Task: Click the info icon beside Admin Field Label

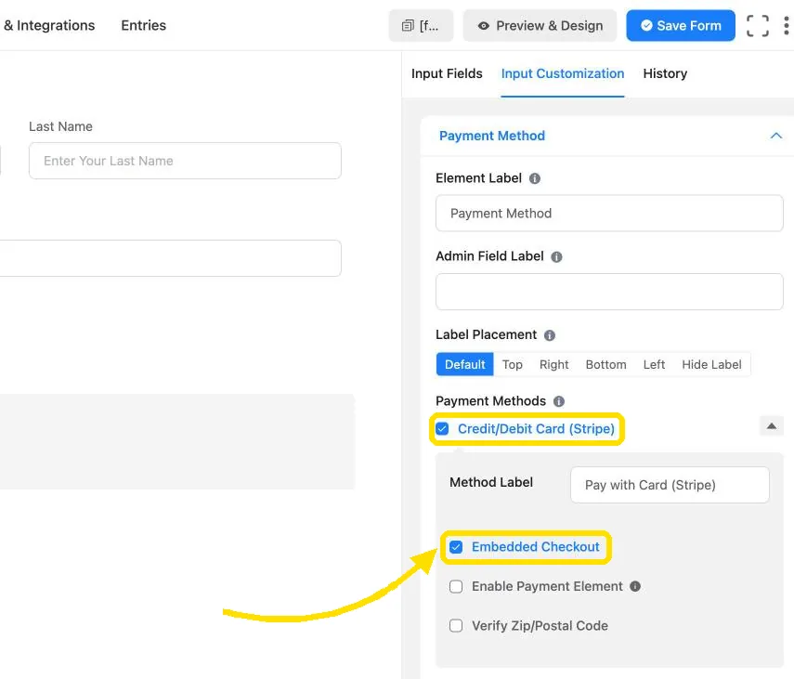Action: tap(556, 256)
